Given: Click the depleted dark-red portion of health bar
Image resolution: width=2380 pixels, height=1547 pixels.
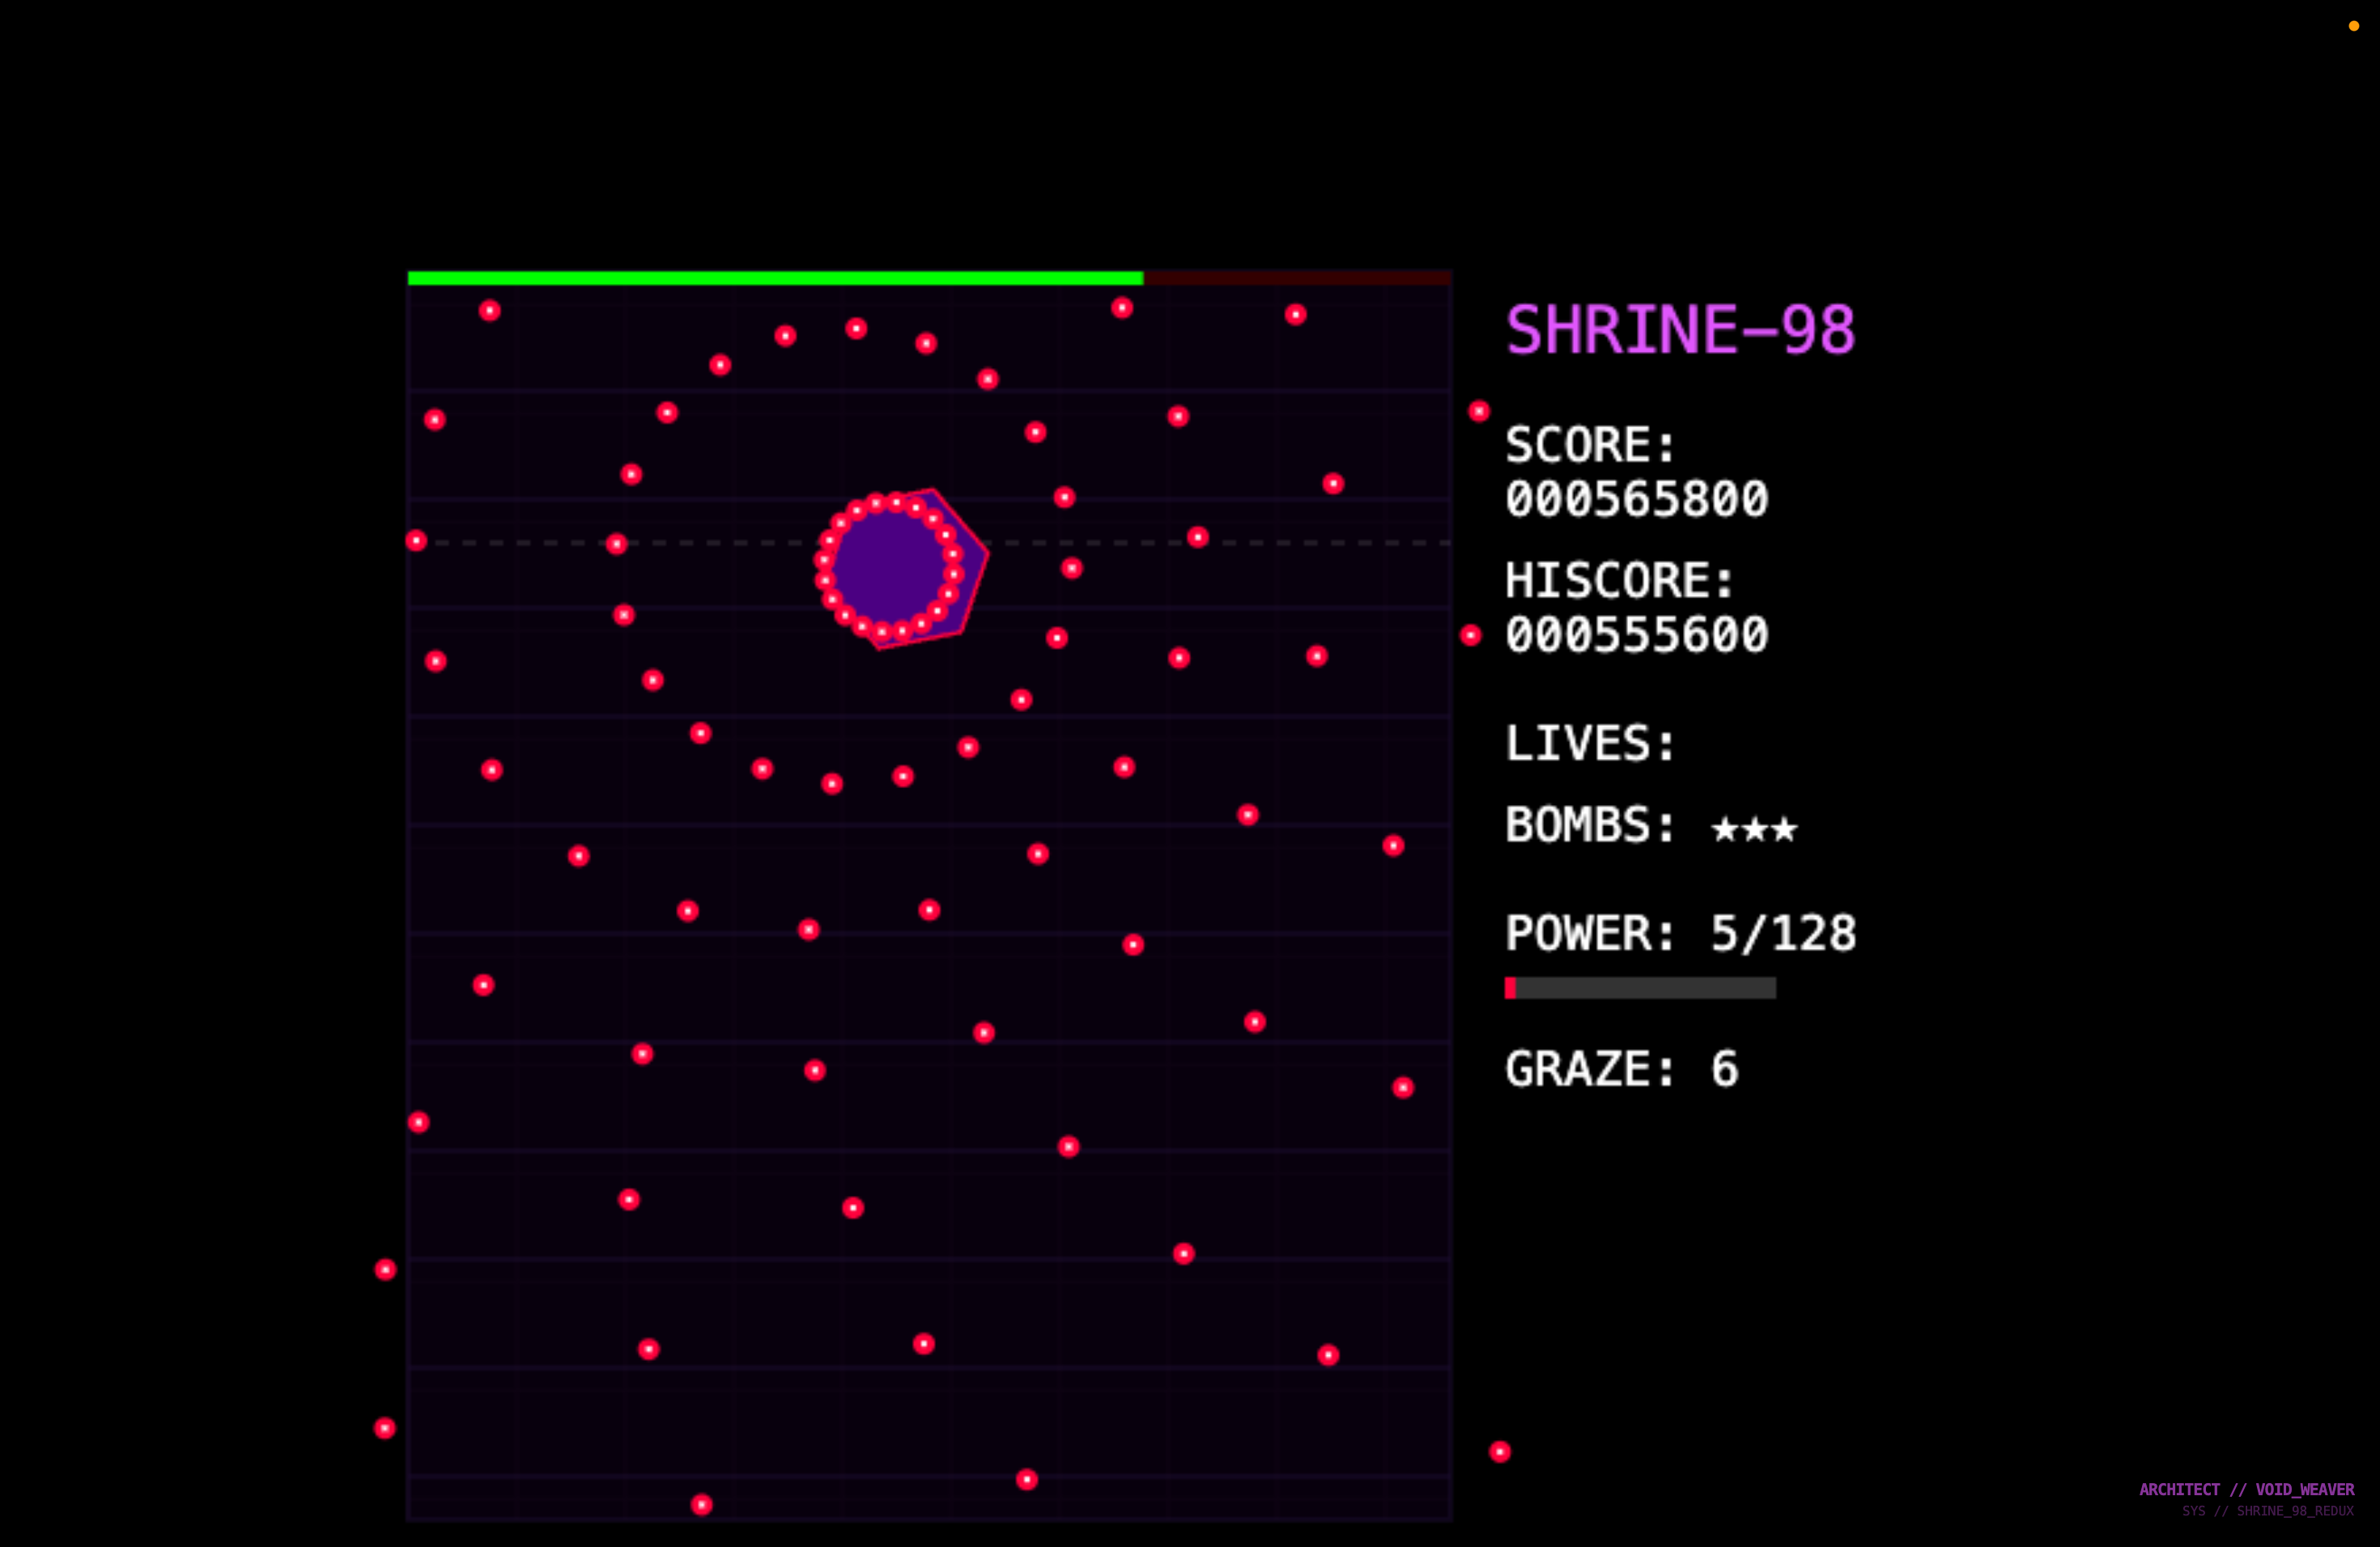Looking at the screenshot, I should coord(1296,278).
